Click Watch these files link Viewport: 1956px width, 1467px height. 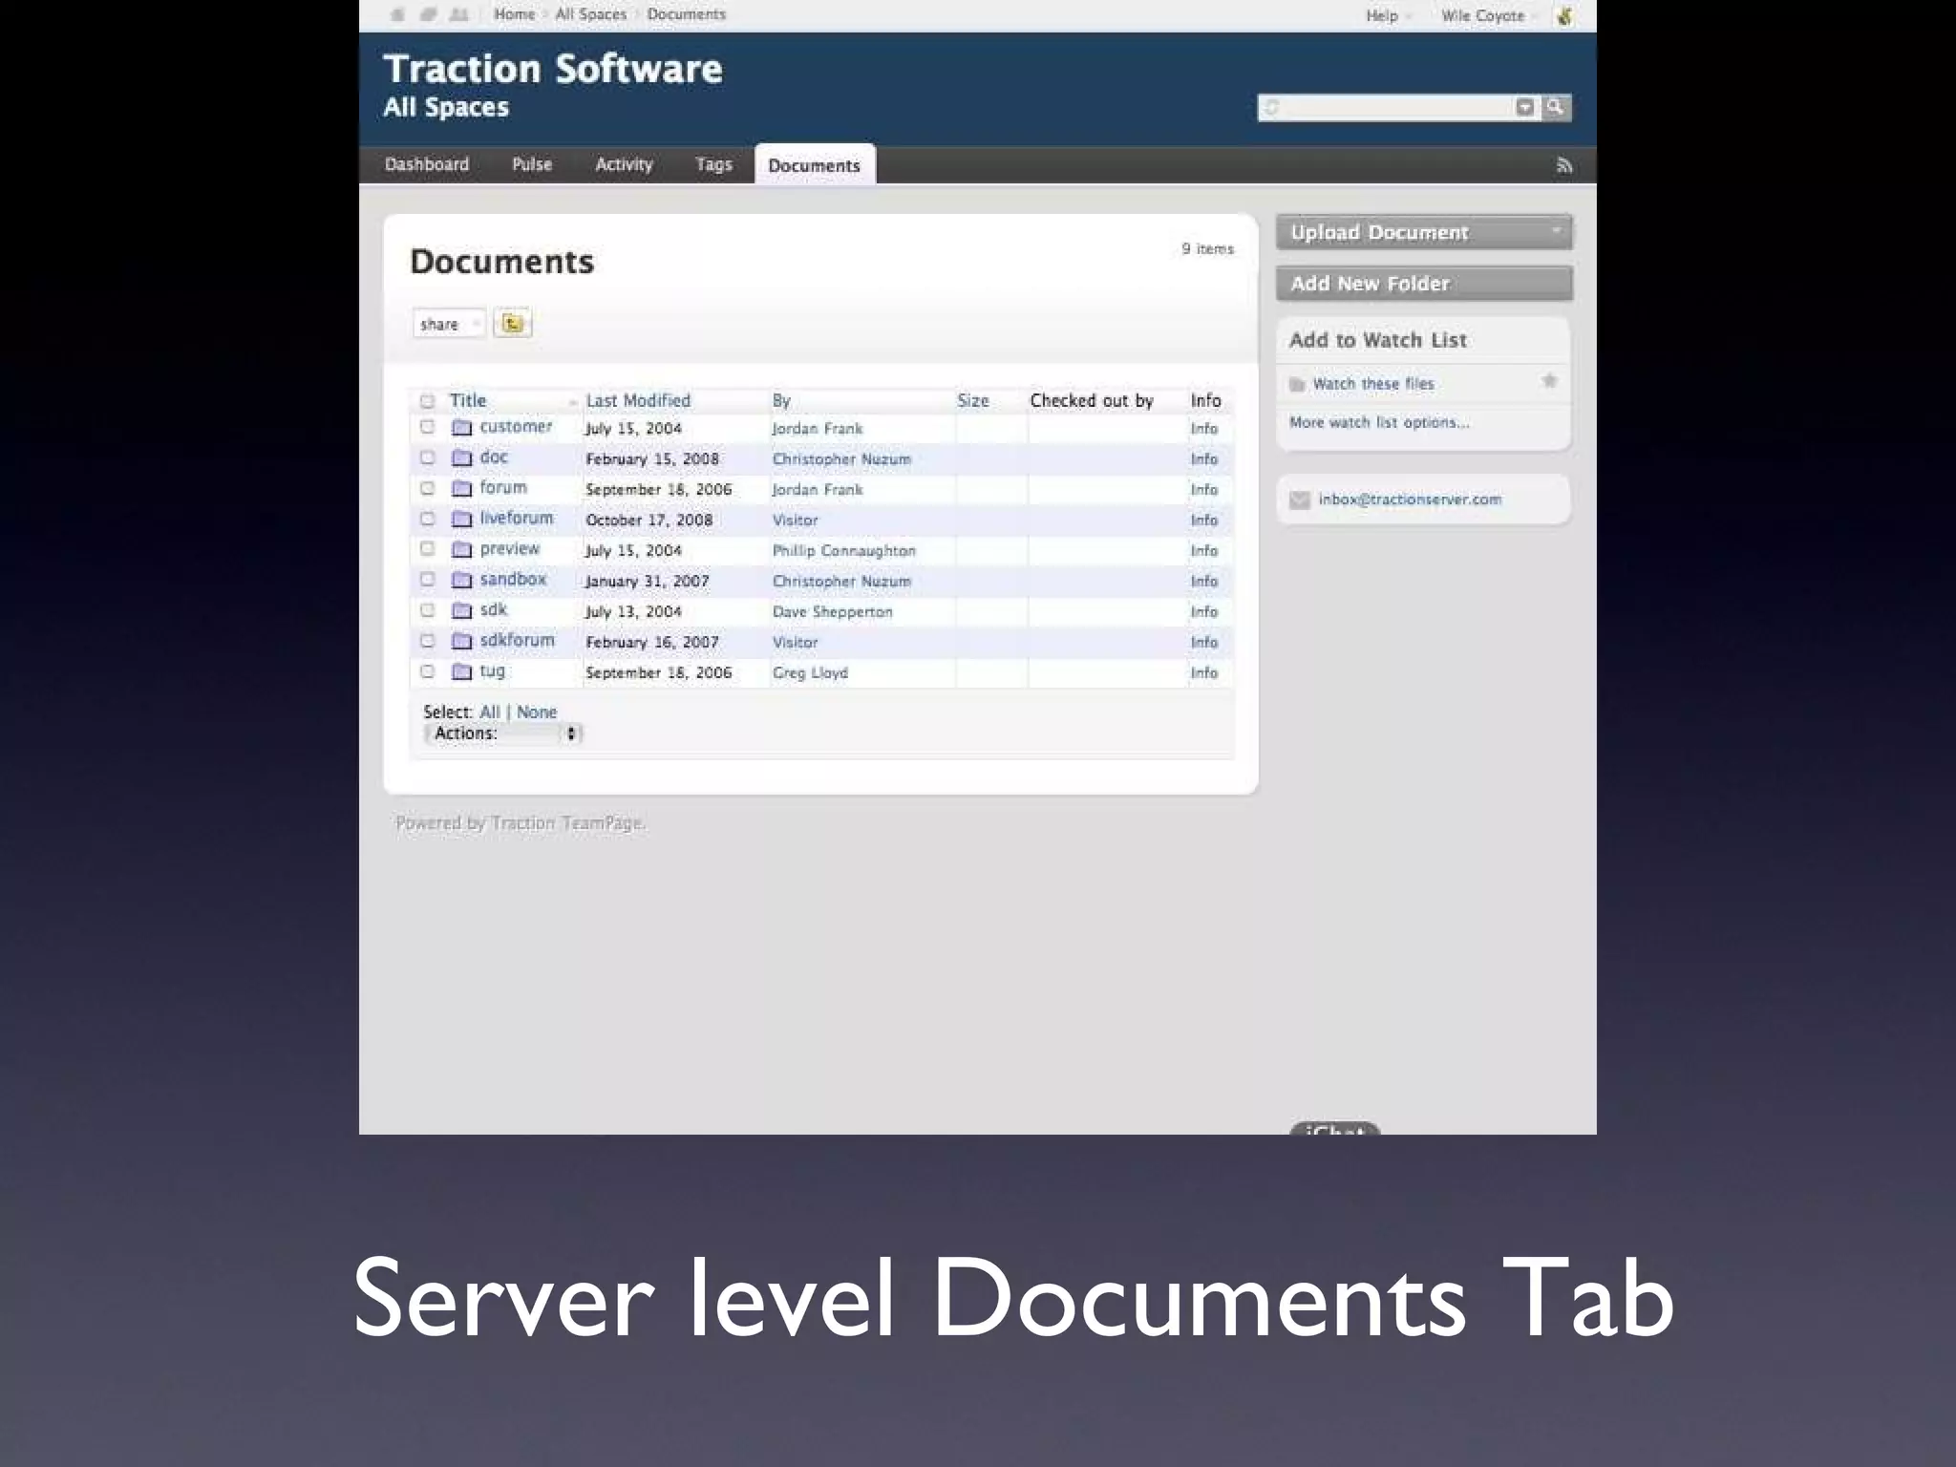1373,383
